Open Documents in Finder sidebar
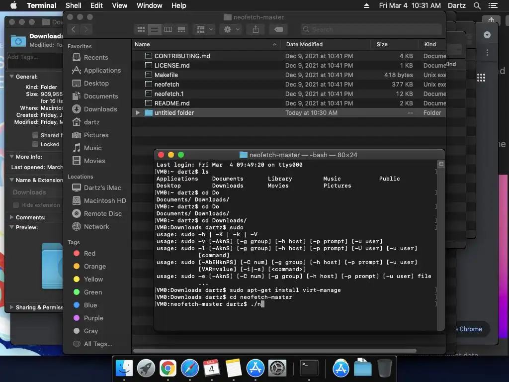This screenshot has width=509, height=382. coord(95,96)
